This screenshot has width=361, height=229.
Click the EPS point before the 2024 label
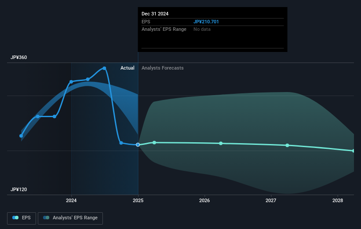pyautogui.click(x=55, y=116)
